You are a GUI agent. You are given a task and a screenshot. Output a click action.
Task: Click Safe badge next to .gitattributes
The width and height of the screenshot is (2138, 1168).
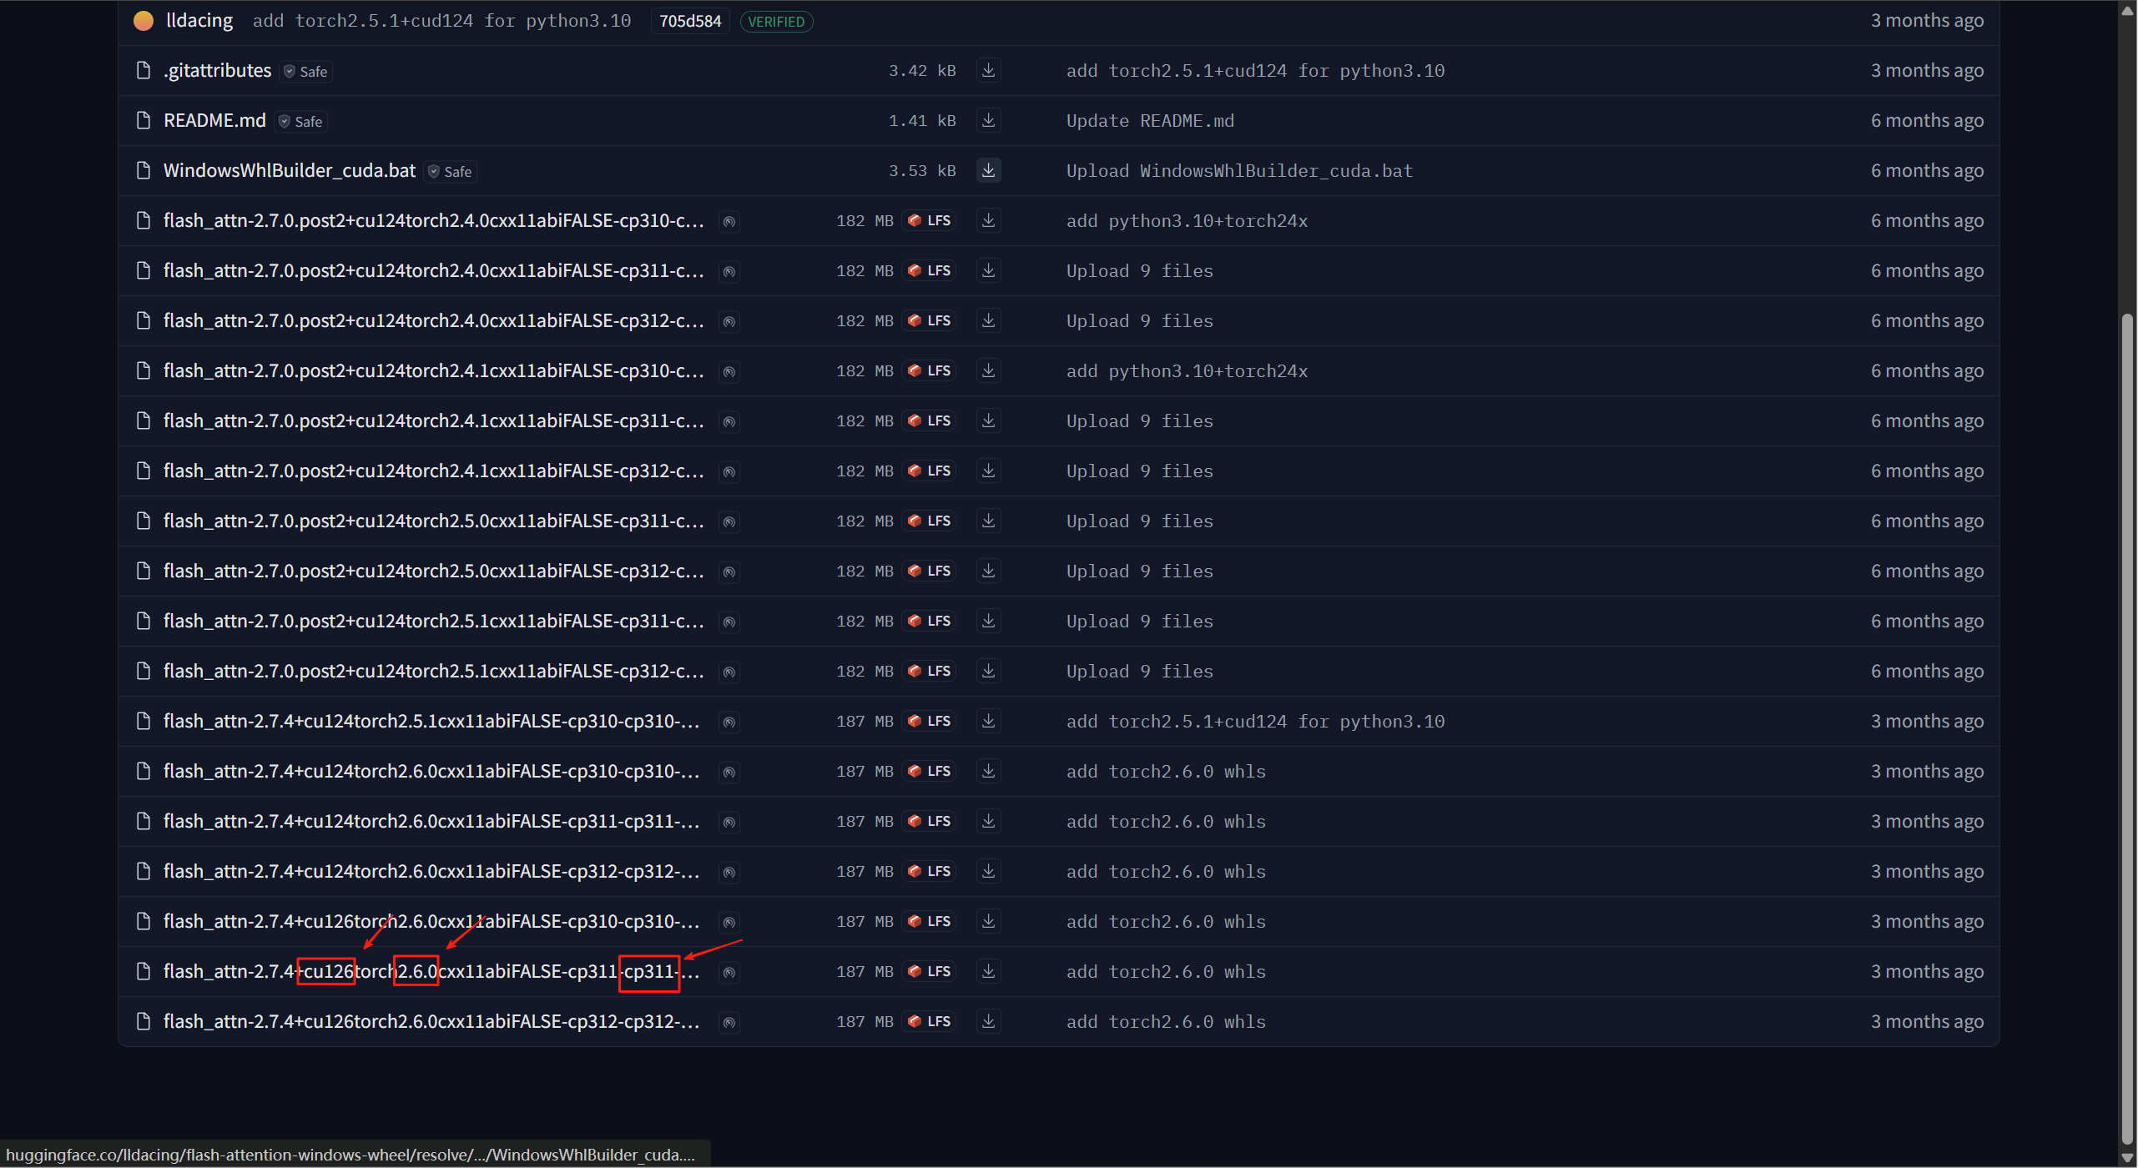click(306, 72)
